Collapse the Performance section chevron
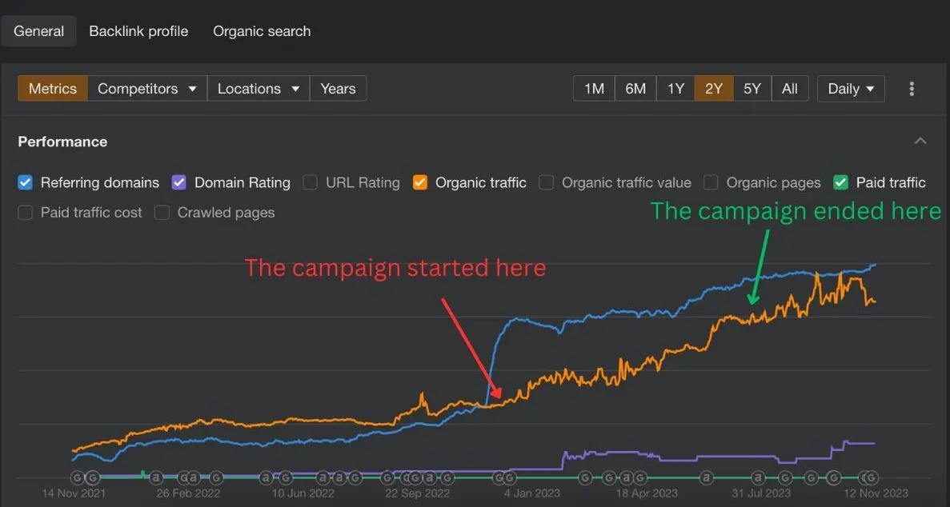Screen dimensions: 950x507 pyautogui.click(x=920, y=141)
